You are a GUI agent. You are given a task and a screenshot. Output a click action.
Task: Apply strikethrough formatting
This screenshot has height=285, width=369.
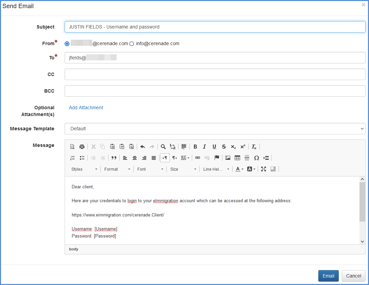pos(223,146)
